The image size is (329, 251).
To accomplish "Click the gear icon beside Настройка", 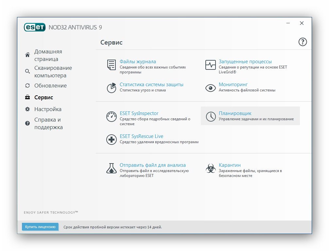I will tap(27, 109).
